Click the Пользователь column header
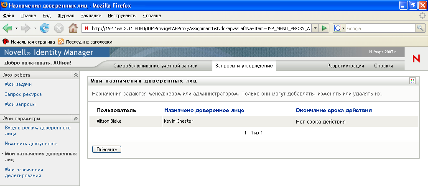The image size is (428, 188). 116,111
